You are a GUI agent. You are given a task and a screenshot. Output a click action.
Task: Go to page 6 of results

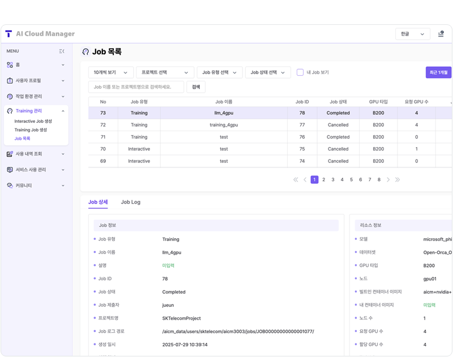tap(361, 180)
